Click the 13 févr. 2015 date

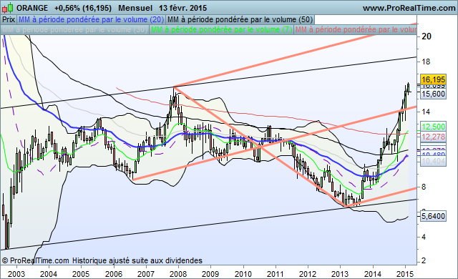tap(183, 8)
